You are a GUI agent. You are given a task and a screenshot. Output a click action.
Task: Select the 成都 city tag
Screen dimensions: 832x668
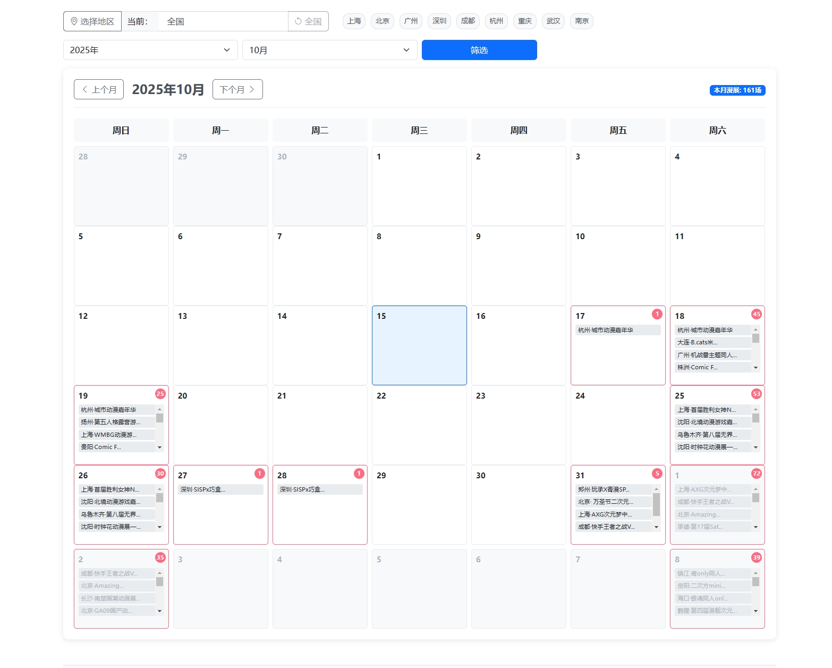coord(468,21)
